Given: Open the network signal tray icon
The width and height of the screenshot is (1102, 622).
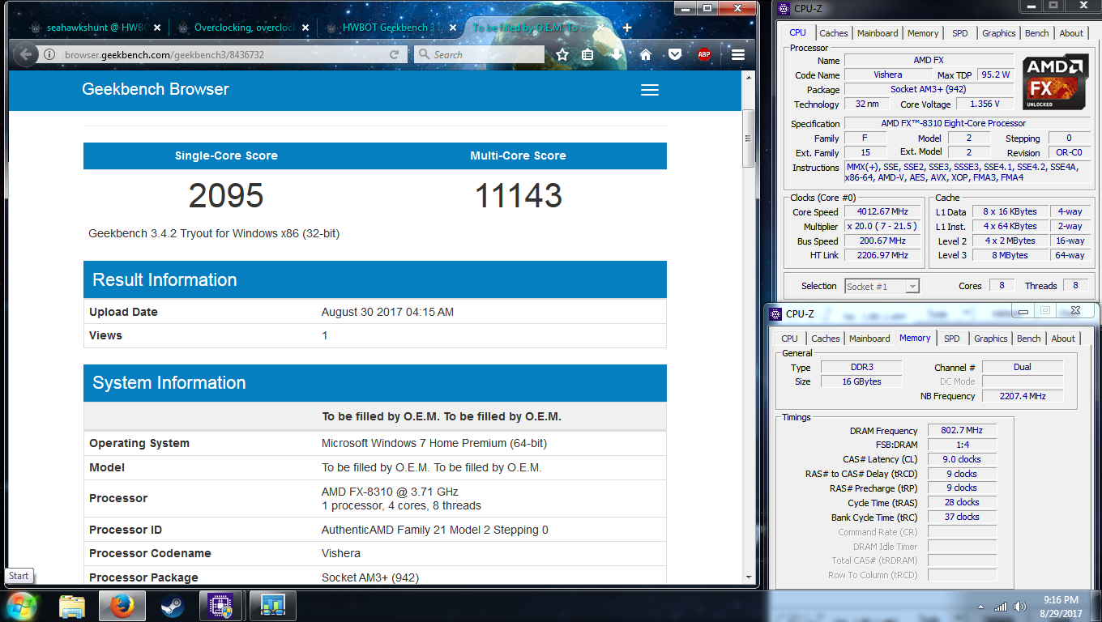Looking at the screenshot, I should coord(1001,607).
